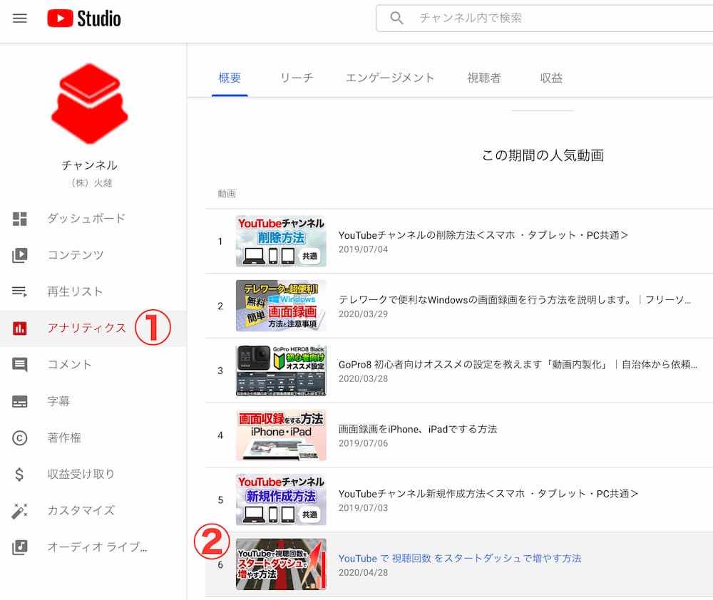713x600 pixels.
Task: Click the red channel avatar image
Action: [90, 103]
